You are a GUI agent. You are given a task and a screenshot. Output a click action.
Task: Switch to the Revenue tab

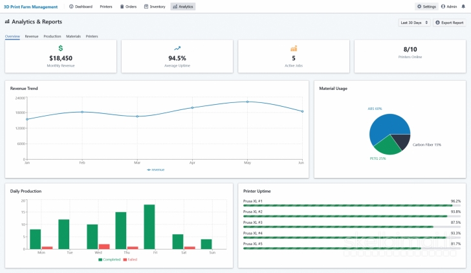(x=32, y=36)
